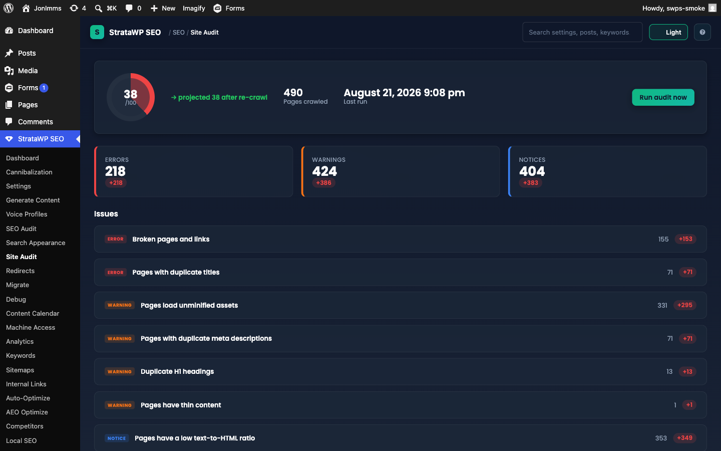The image size is (721, 451).
Task: Click the Comments sidebar icon
Action: [x=9, y=122]
